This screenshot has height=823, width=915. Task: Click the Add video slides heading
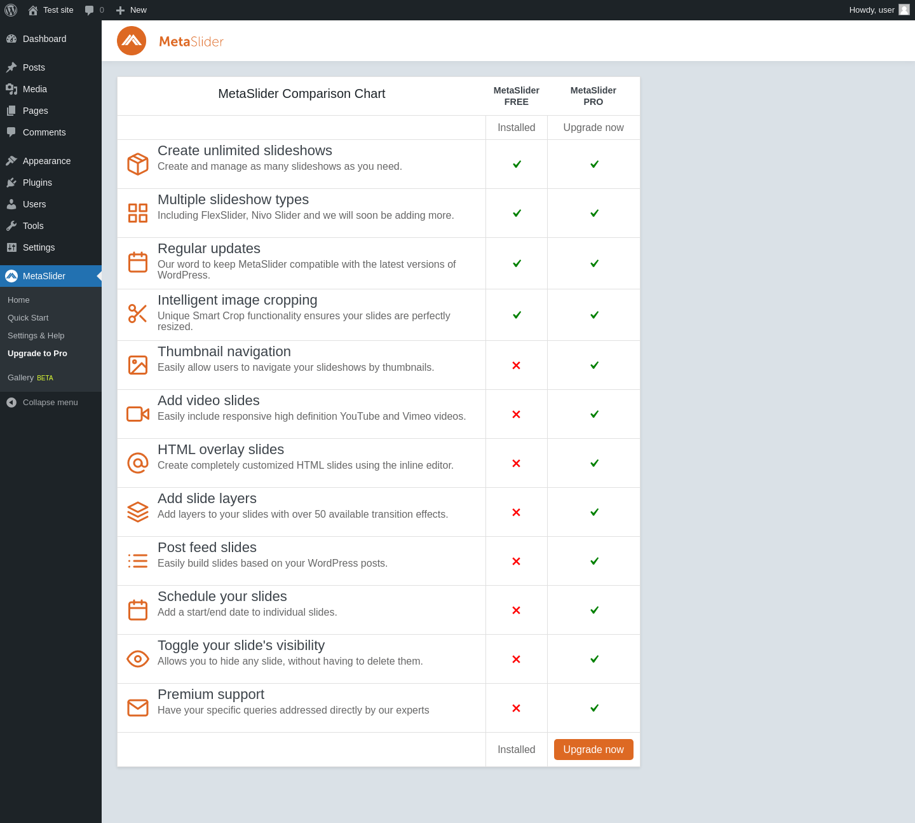[x=208, y=401]
